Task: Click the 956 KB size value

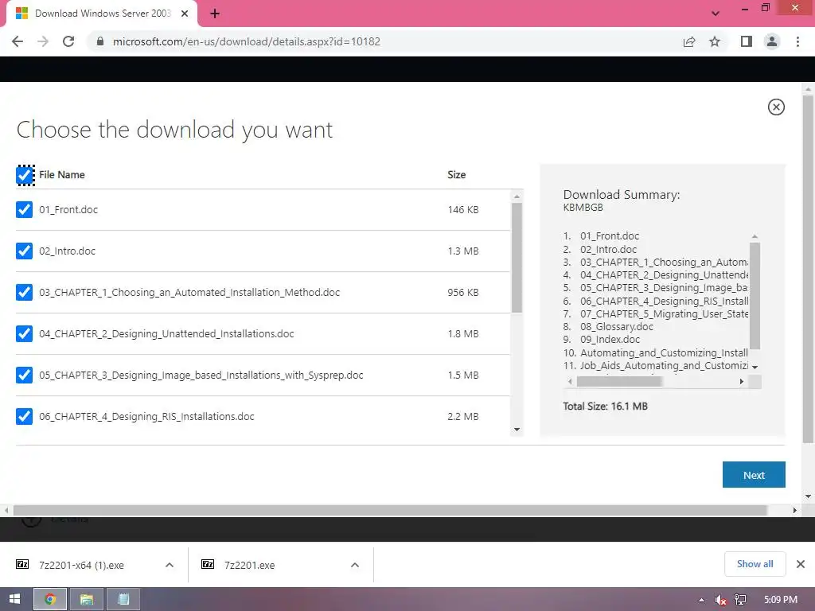Action: pos(462,293)
